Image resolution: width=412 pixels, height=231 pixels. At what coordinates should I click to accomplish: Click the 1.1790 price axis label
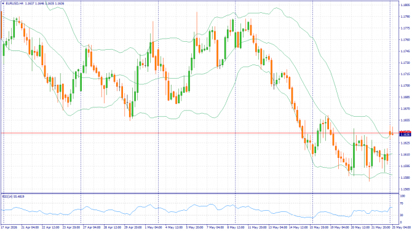[x=405, y=17]
